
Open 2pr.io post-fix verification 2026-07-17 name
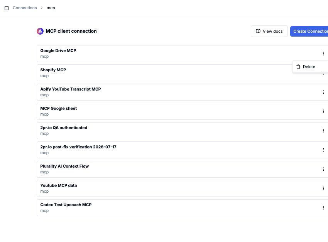pyautogui.click(x=78, y=147)
